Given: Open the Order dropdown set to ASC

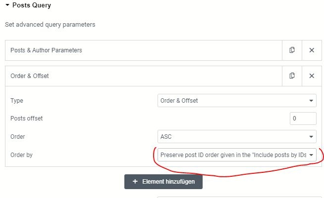Looking at the screenshot, I should pyautogui.click(x=237, y=137).
